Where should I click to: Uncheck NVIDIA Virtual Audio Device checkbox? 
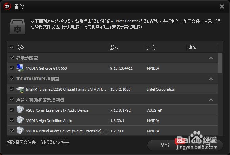click(12, 131)
